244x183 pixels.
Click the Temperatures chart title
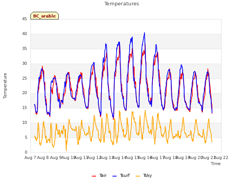click(x=122, y=4)
